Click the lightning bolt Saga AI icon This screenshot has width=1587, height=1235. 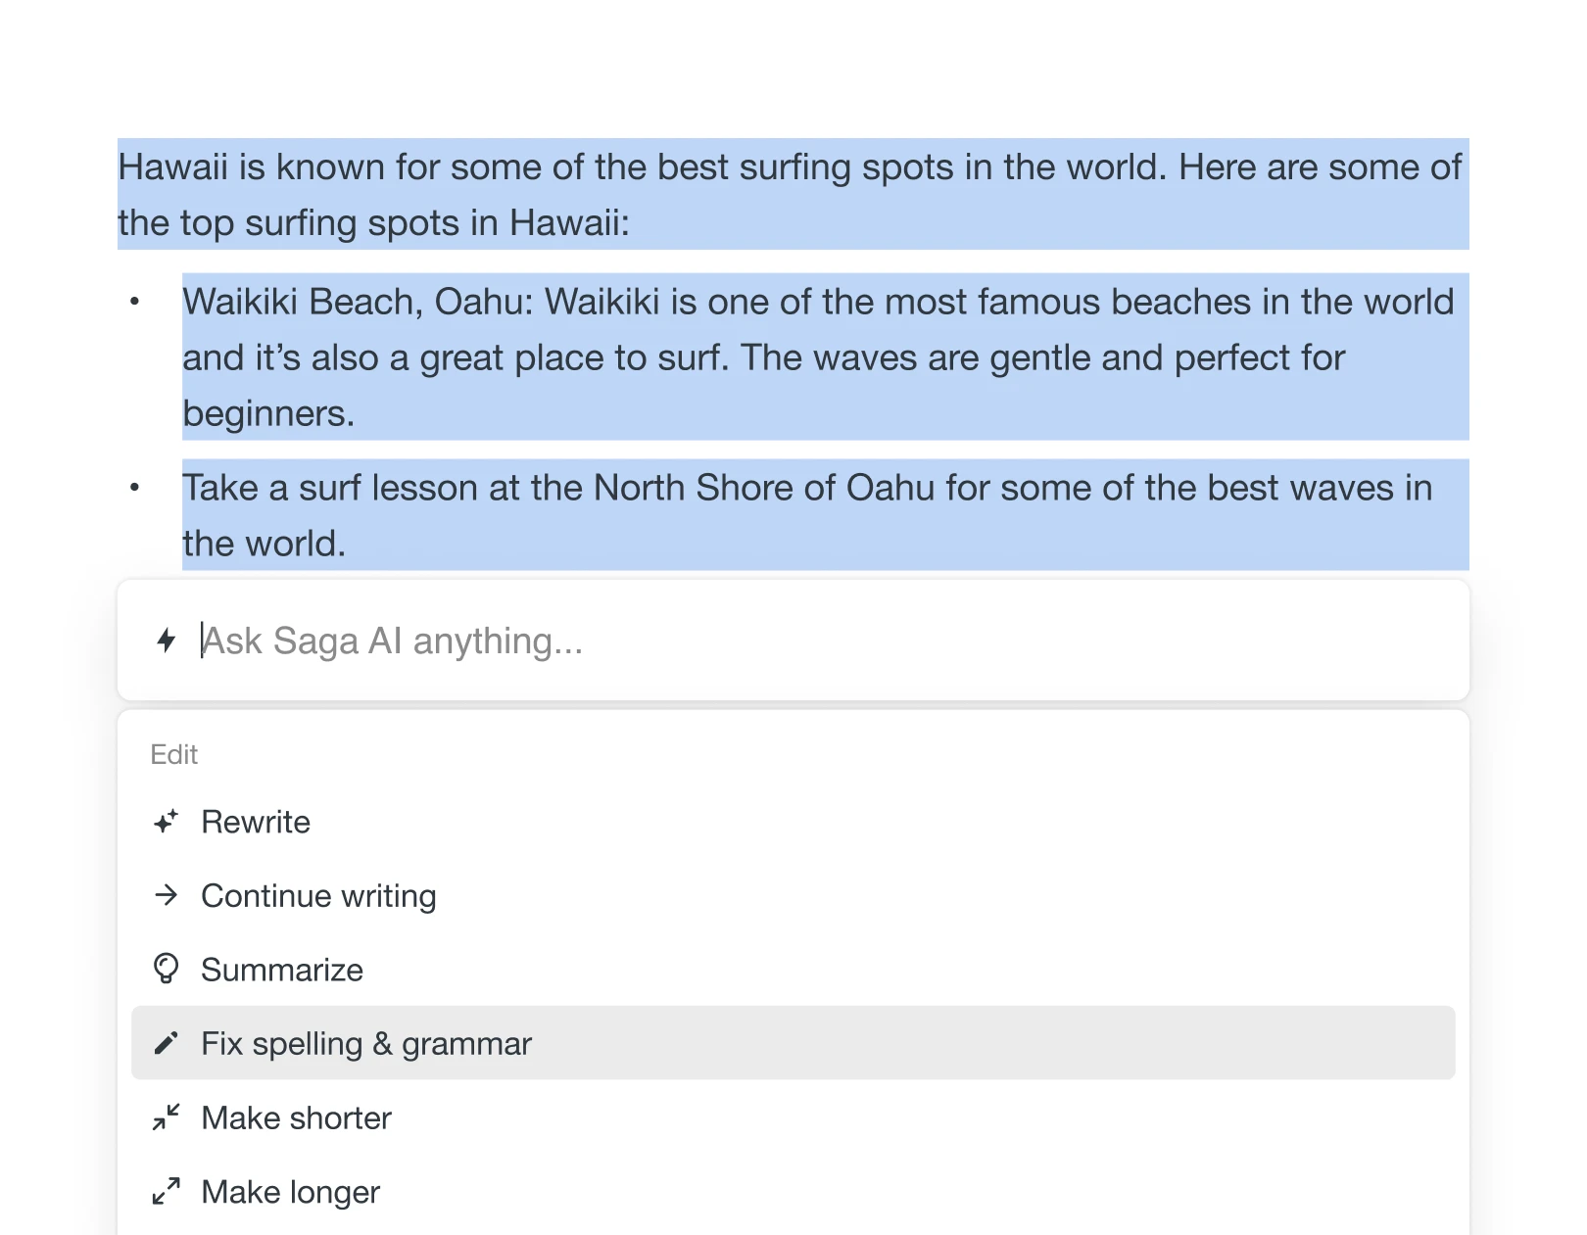point(167,641)
